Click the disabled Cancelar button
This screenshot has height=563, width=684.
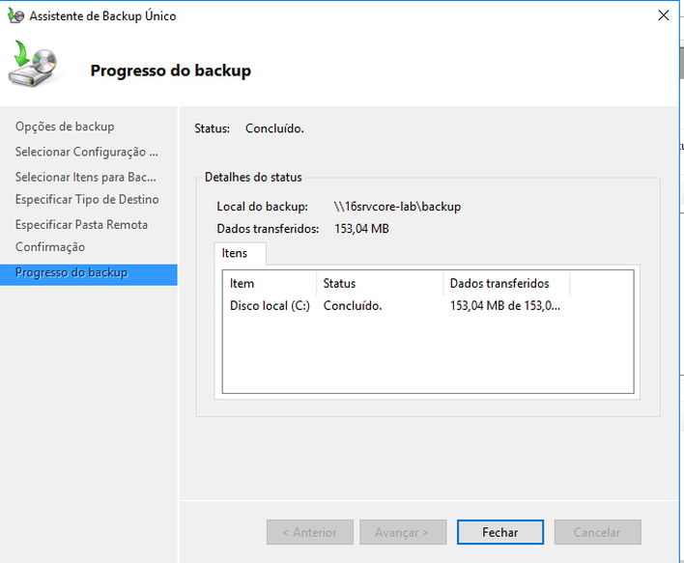pyautogui.click(x=598, y=532)
